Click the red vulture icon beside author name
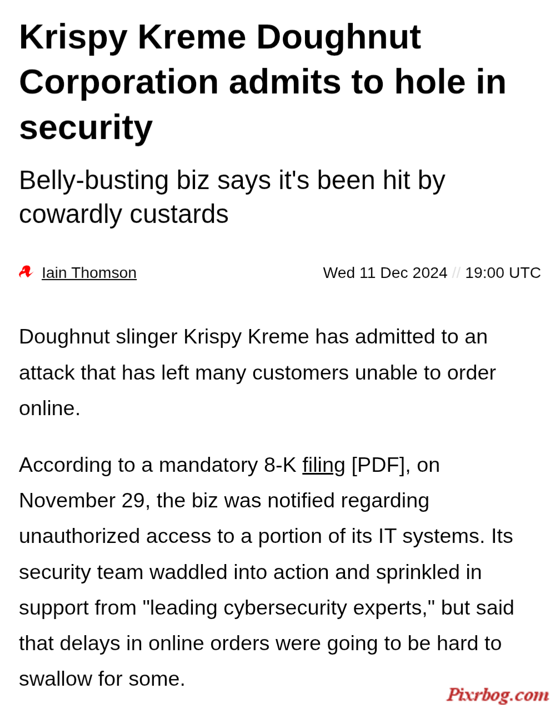Image resolution: width=560 pixels, height=713 pixels. tap(26, 272)
